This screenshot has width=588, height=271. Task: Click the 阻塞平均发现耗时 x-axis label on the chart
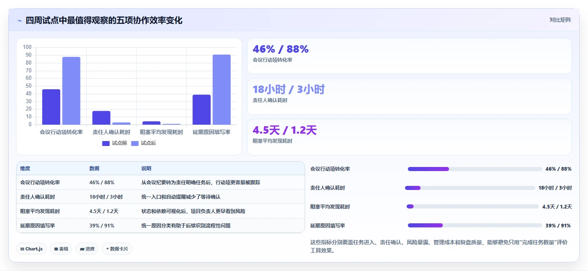pyautogui.click(x=162, y=132)
